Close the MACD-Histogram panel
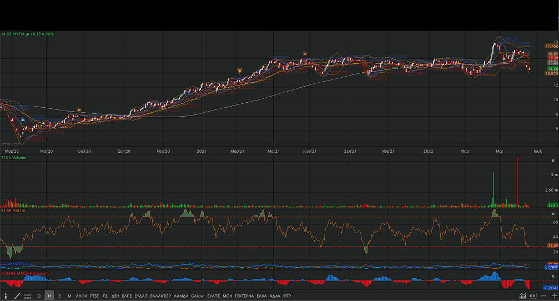Image resolution: width=559 pixels, height=301 pixels. (553, 275)
